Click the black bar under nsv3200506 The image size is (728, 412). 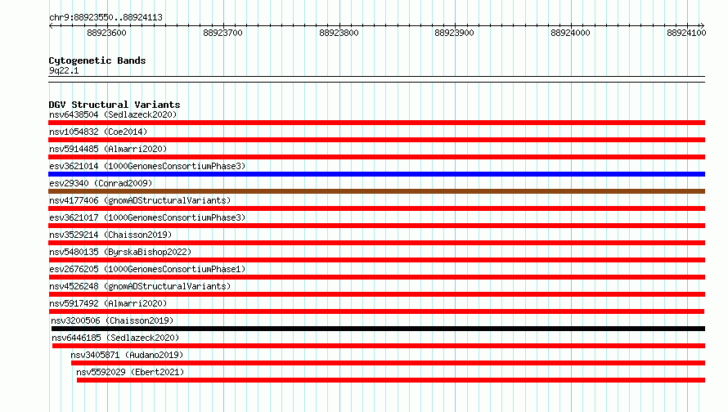tap(378, 329)
